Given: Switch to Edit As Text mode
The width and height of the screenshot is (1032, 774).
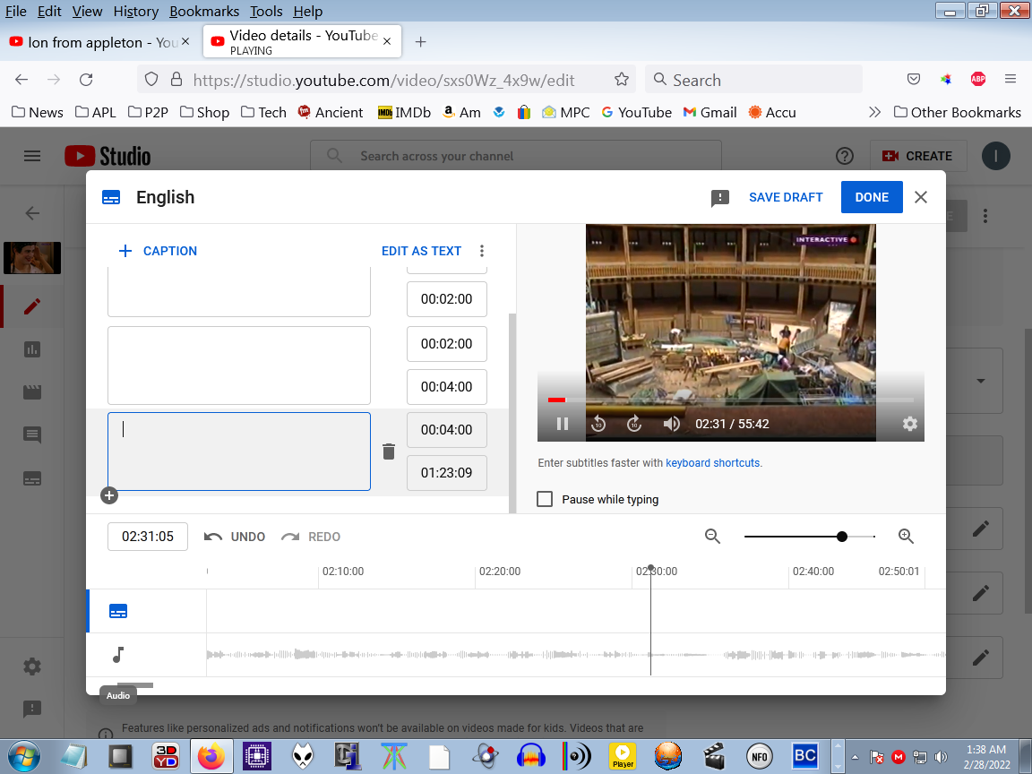Looking at the screenshot, I should pos(421,251).
